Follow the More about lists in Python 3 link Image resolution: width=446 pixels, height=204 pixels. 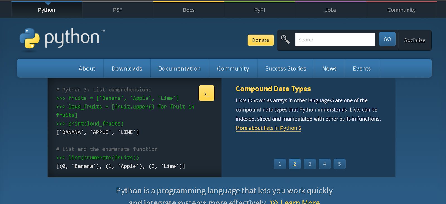268,128
